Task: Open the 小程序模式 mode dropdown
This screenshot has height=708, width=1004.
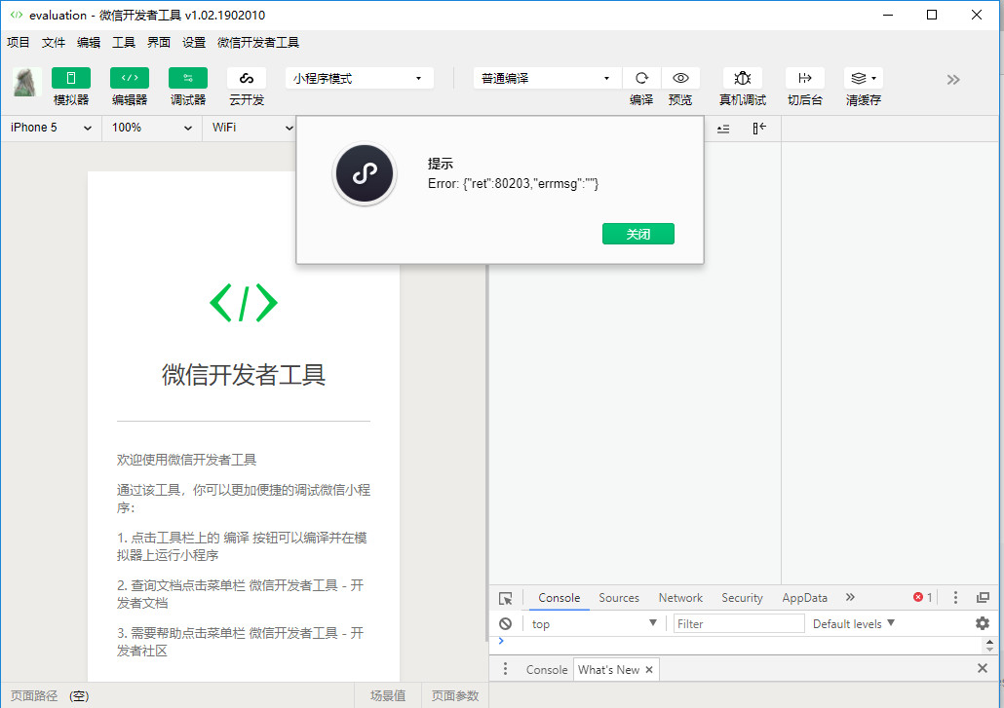Action: 360,78
